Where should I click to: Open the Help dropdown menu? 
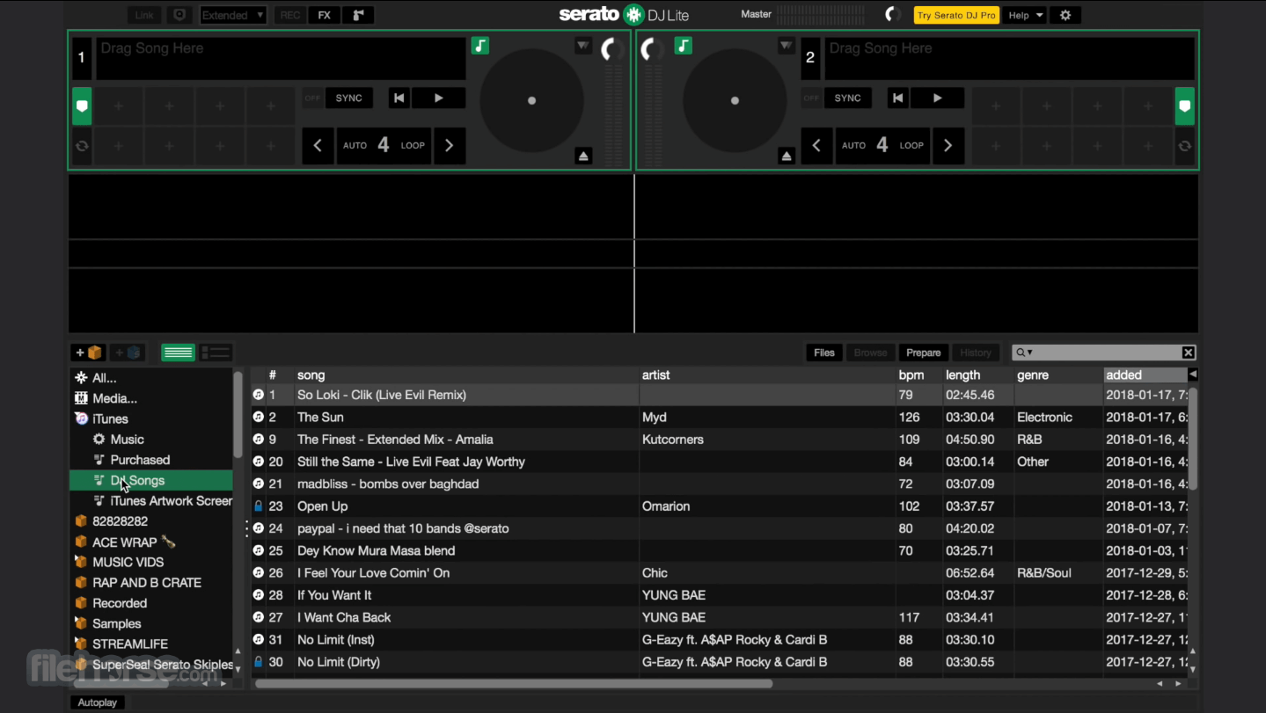tap(1025, 15)
